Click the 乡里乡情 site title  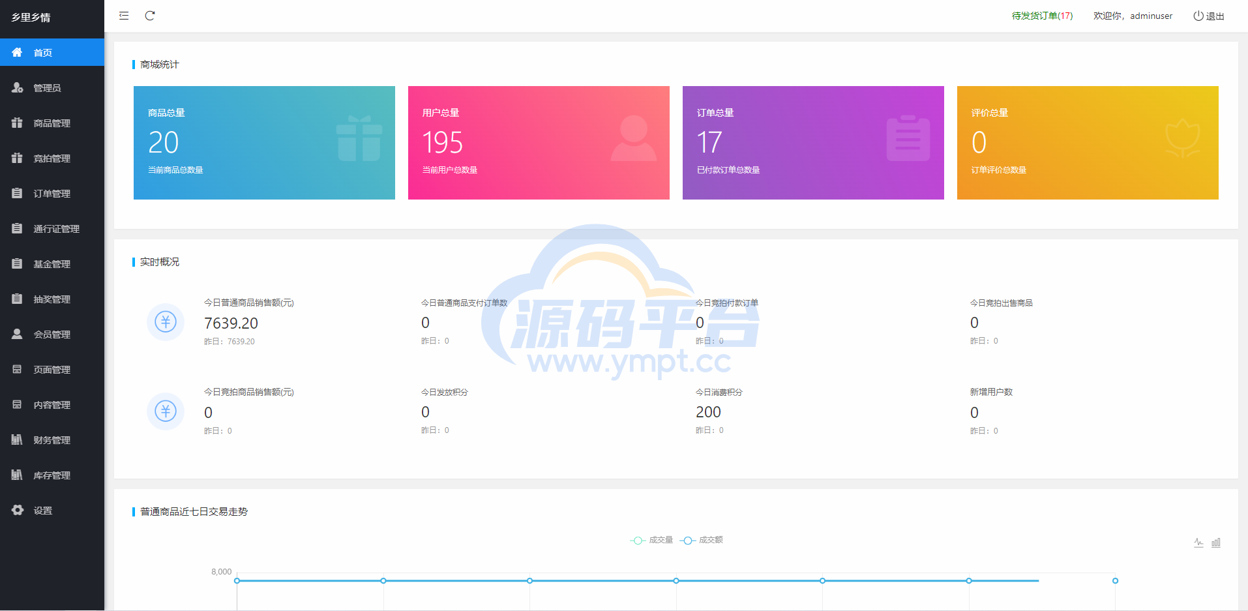pyautogui.click(x=31, y=17)
